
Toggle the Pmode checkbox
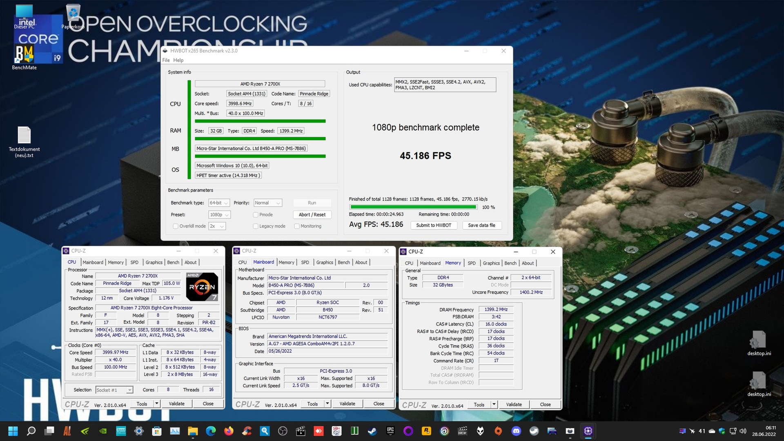256,215
